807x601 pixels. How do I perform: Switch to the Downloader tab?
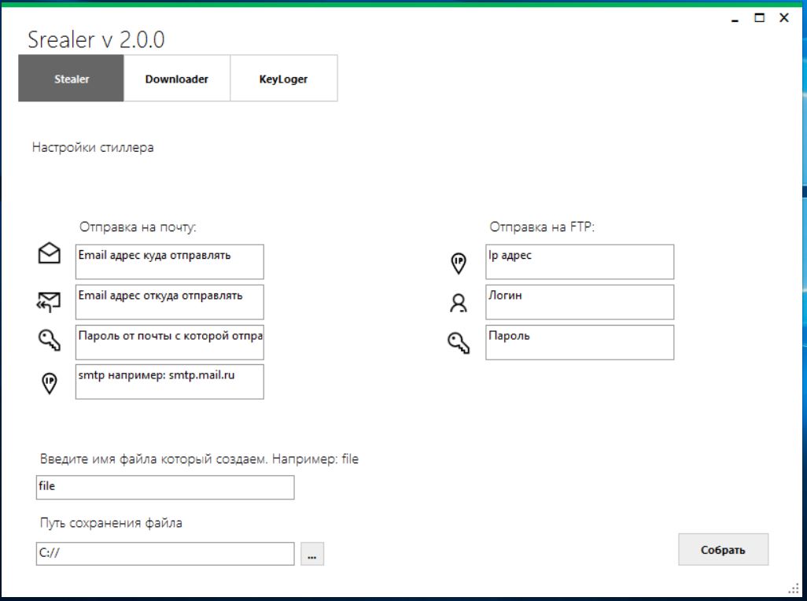[177, 79]
